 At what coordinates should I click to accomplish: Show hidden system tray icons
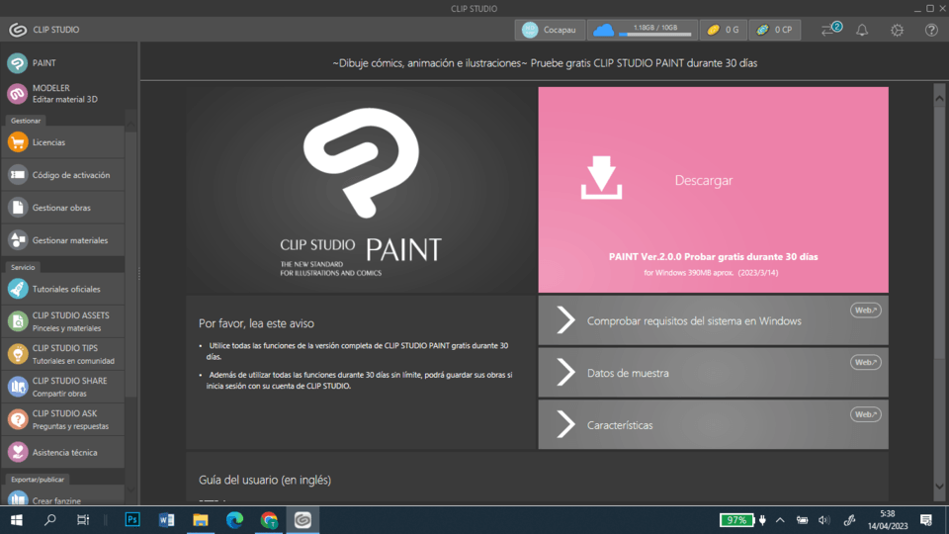click(x=780, y=520)
